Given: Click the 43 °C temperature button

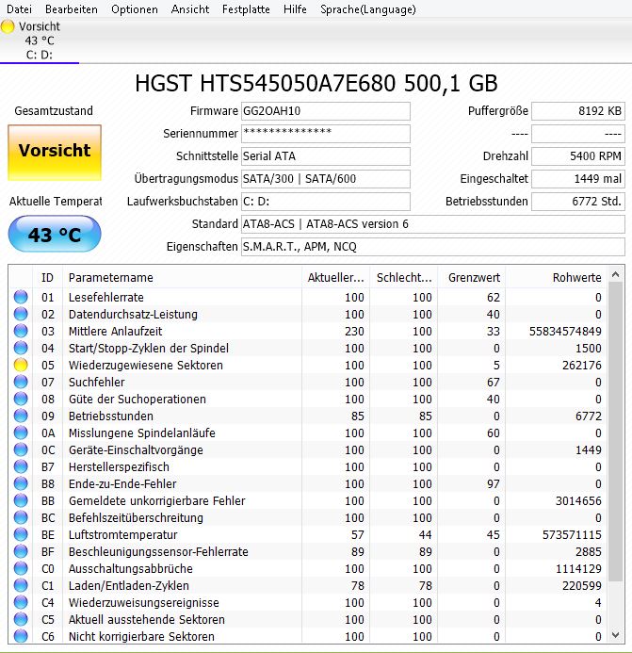Looking at the screenshot, I should pyautogui.click(x=55, y=234).
